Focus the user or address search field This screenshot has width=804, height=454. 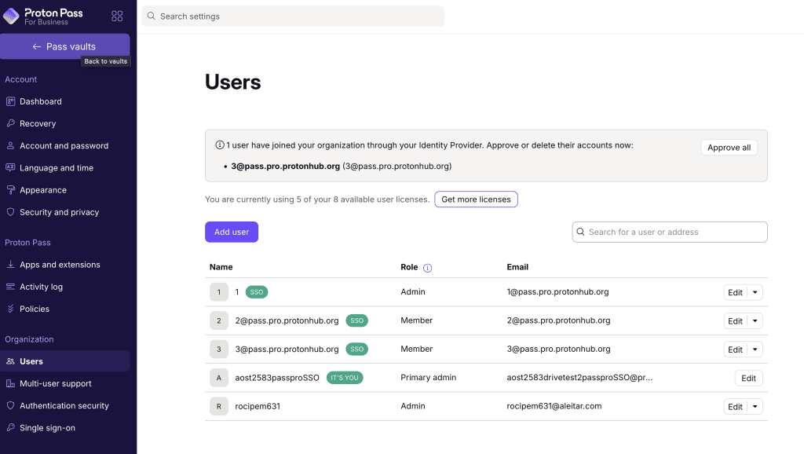tap(675, 232)
